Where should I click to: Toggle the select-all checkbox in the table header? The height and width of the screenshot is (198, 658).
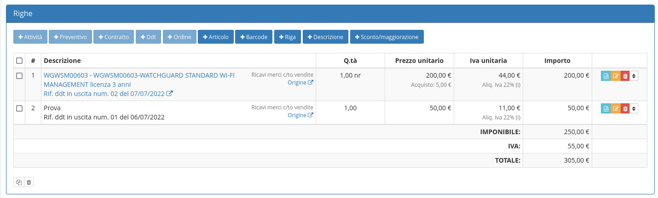tap(19, 61)
